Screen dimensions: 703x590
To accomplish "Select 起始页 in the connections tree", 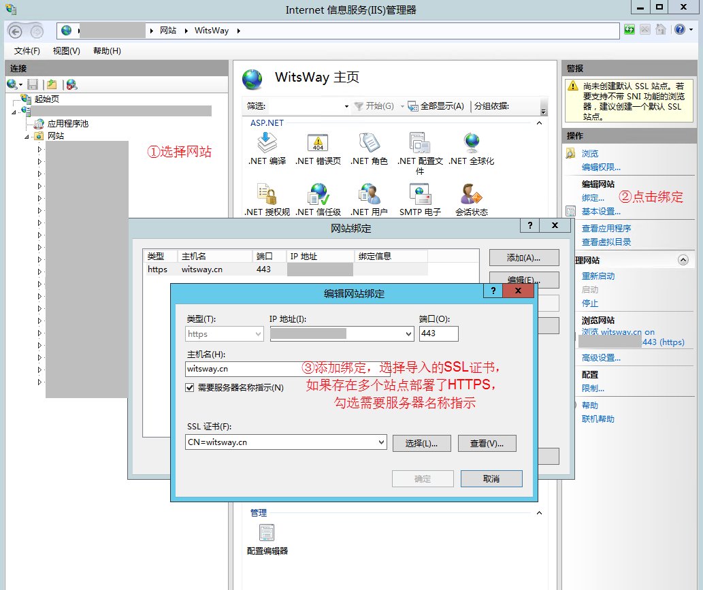I will (x=47, y=99).
